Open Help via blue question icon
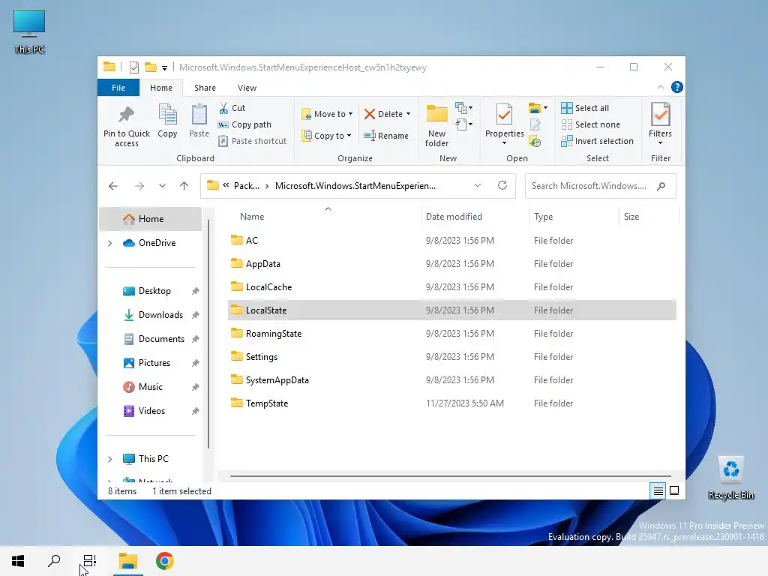Image resolution: width=768 pixels, height=576 pixels. (x=677, y=87)
